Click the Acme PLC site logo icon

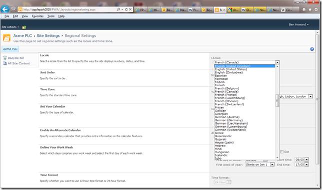click(x=6, y=38)
